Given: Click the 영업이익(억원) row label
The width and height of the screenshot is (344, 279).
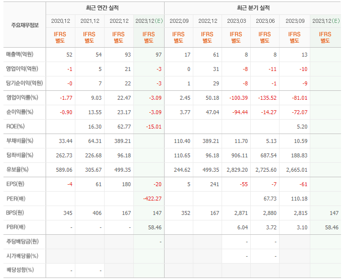Looking at the screenshot, I should pyautogui.click(x=22, y=69).
